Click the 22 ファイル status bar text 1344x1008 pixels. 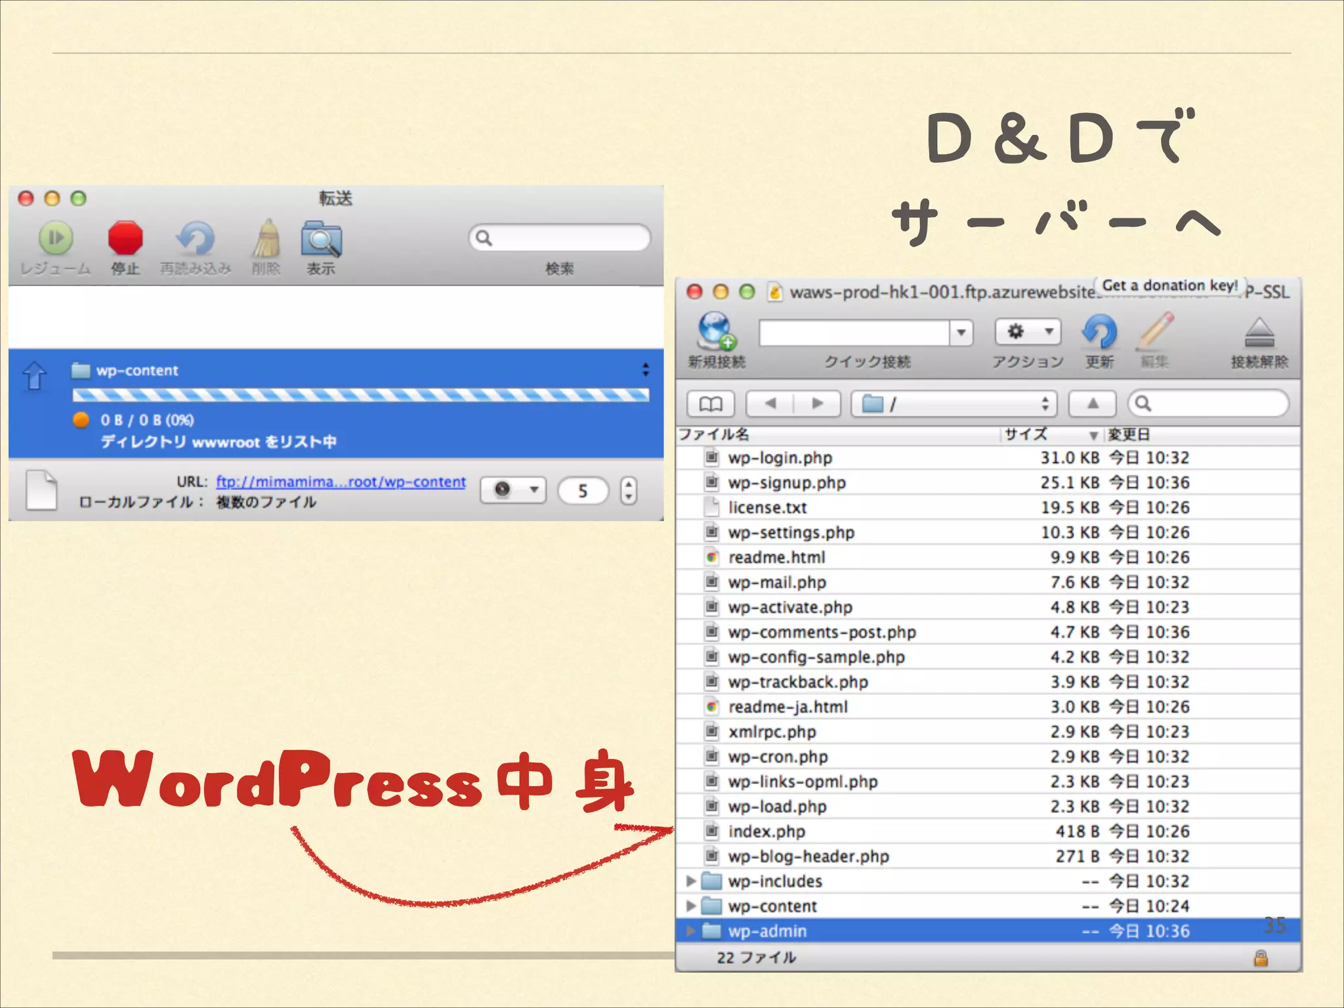(756, 957)
